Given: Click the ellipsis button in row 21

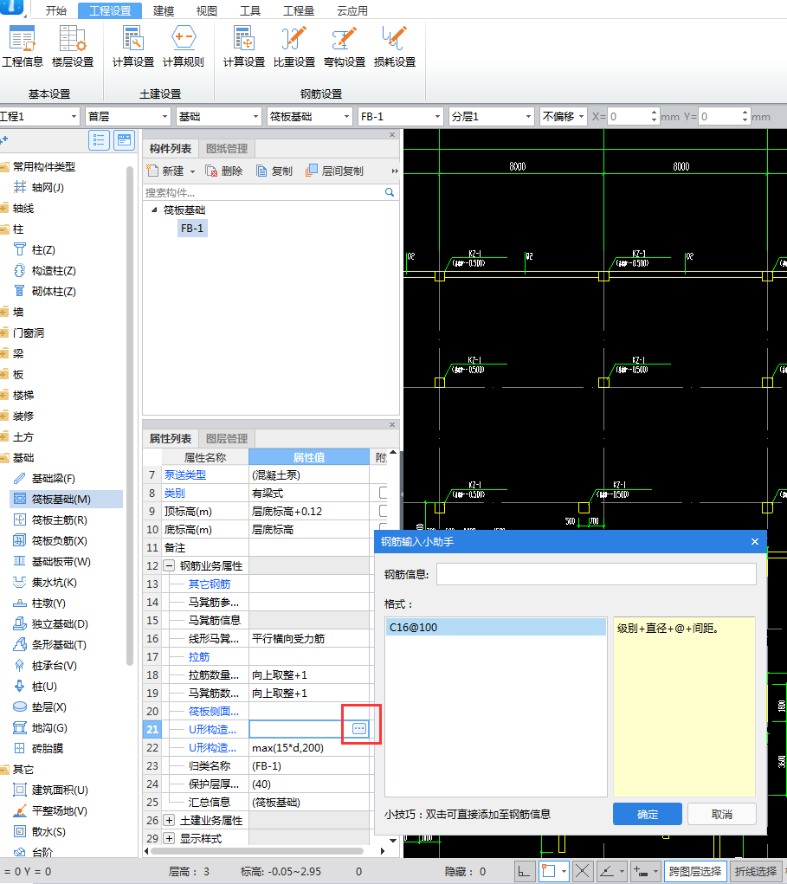Looking at the screenshot, I should 359,728.
